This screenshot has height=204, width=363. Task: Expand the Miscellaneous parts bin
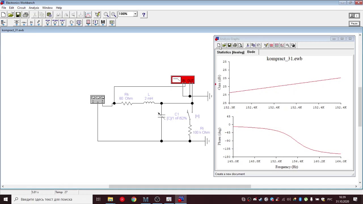point(103,22)
